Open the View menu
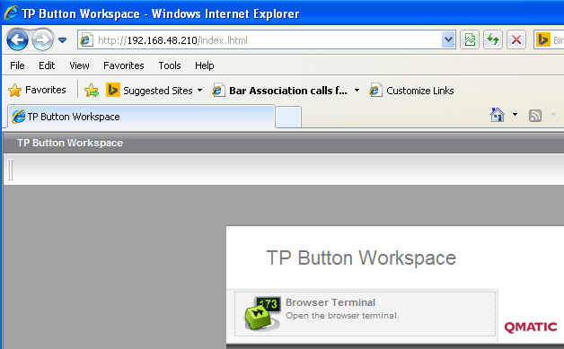This screenshot has width=564, height=349. point(79,65)
